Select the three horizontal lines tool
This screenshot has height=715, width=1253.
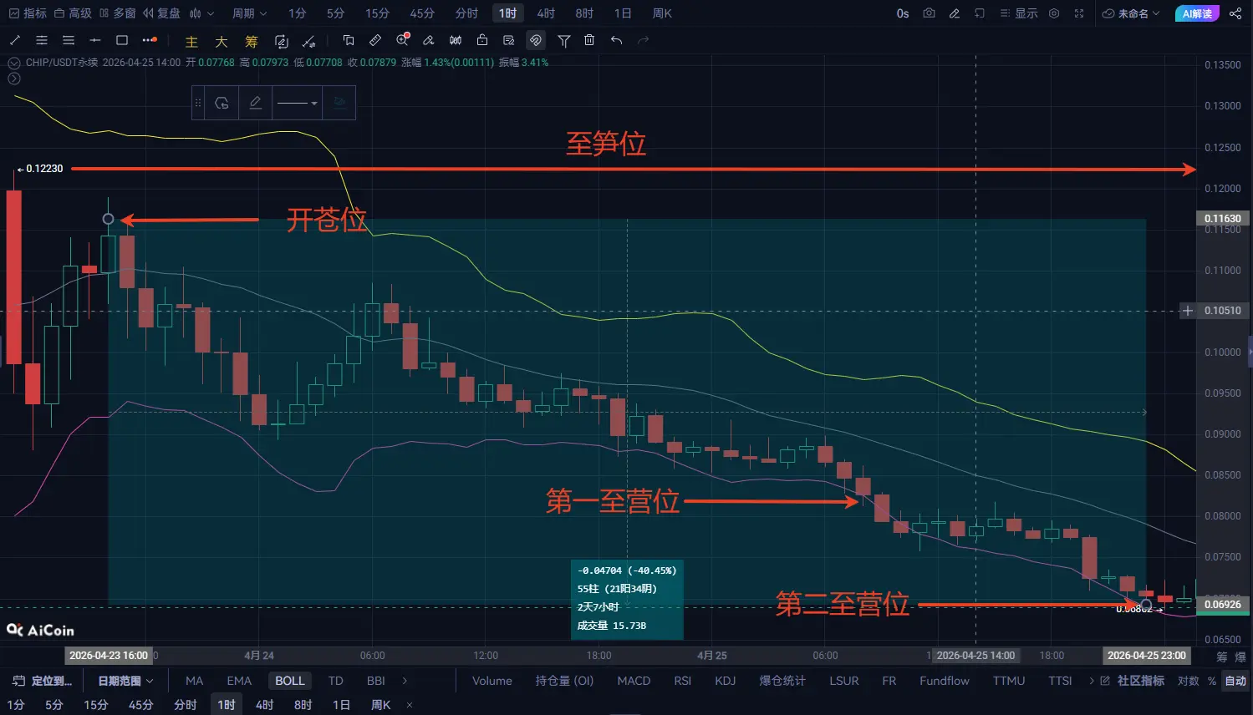[69, 40]
